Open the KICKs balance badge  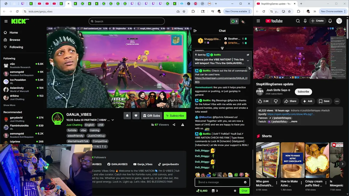pos(234,21)
